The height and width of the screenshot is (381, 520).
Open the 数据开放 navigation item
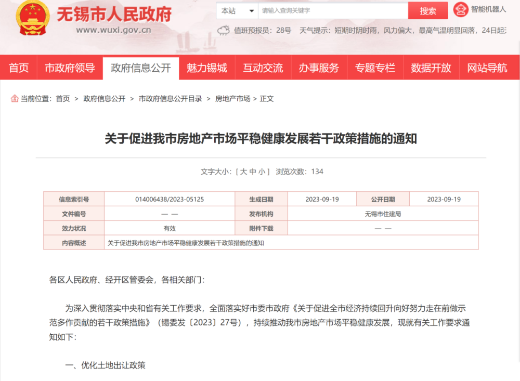431,68
